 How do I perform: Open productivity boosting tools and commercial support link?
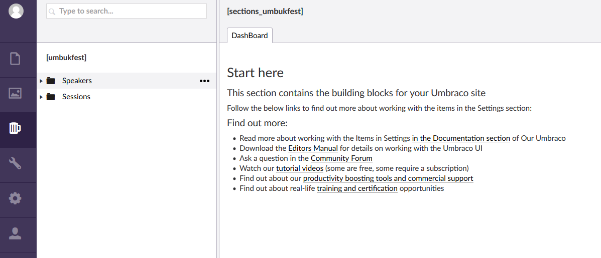[388, 178]
